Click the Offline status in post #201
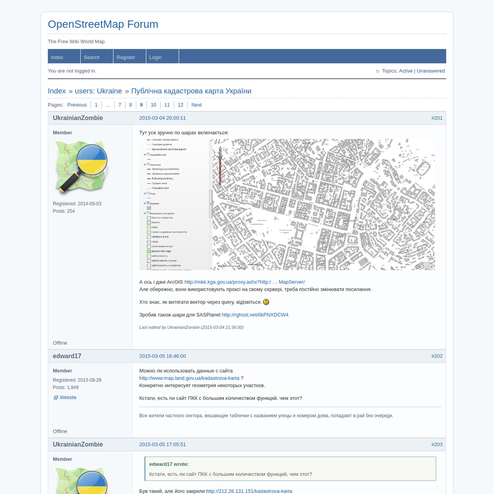This screenshot has height=494, width=494. [60, 343]
